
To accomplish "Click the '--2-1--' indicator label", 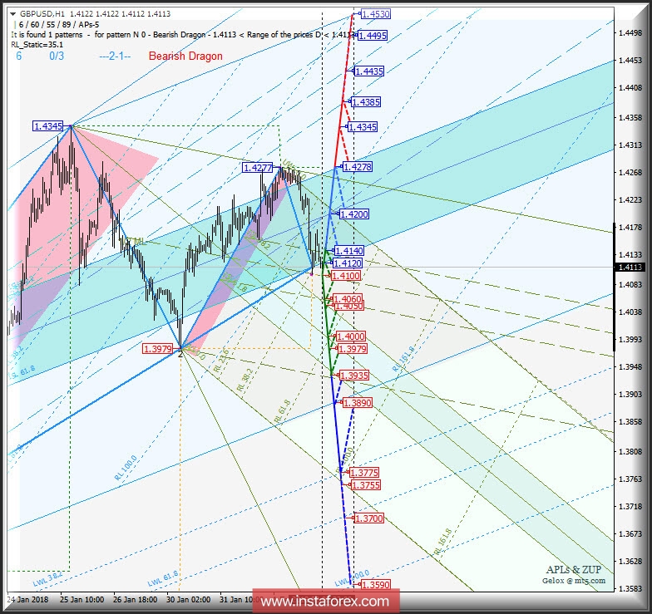I will (x=115, y=56).
